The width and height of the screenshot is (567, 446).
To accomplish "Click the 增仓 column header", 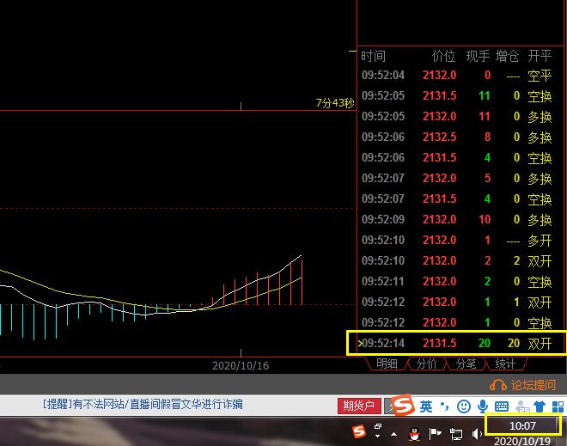I will [x=508, y=56].
